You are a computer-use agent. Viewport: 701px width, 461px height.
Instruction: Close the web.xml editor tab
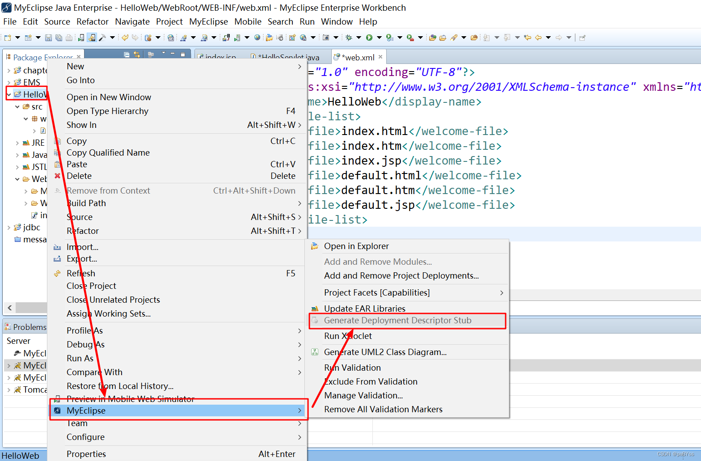380,57
